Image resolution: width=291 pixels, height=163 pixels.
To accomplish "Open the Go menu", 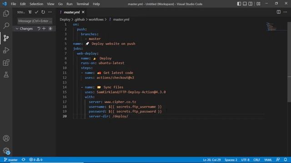I will coord(60,4).
